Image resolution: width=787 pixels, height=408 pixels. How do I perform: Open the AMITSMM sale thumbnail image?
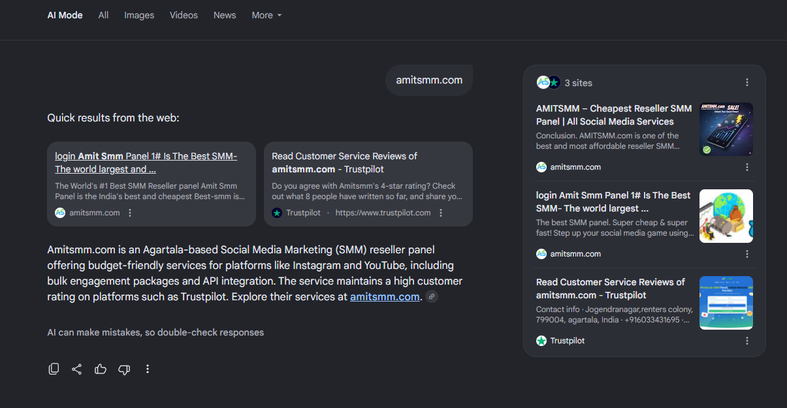[726, 129]
